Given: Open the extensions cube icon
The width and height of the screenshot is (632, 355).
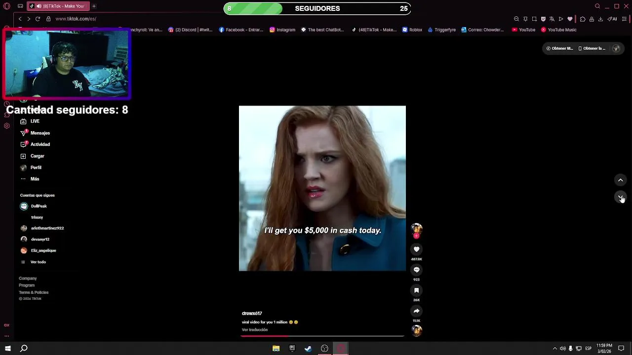Looking at the screenshot, I should click(x=583, y=19).
